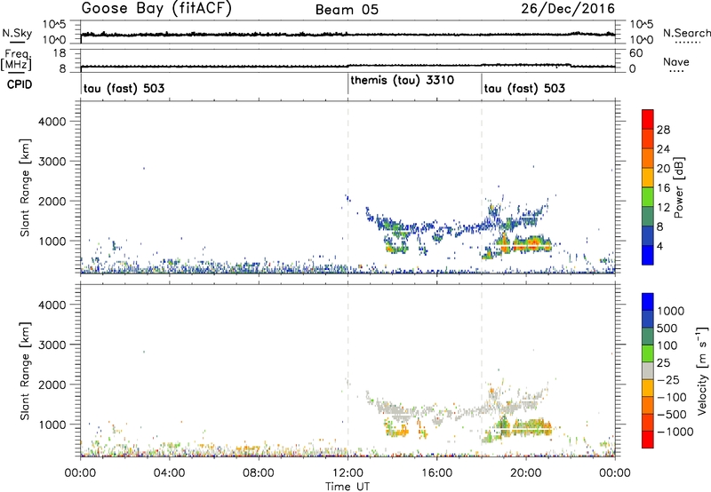Click the dashed 18:00 CPID boundary line in velocity panel
This screenshot has height=492, width=711.
click(482, 370)
